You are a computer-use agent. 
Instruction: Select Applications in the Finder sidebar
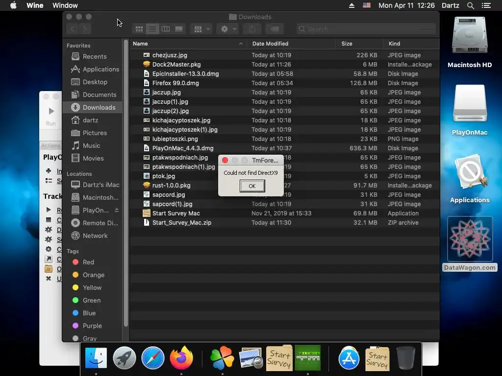(92, 70)
